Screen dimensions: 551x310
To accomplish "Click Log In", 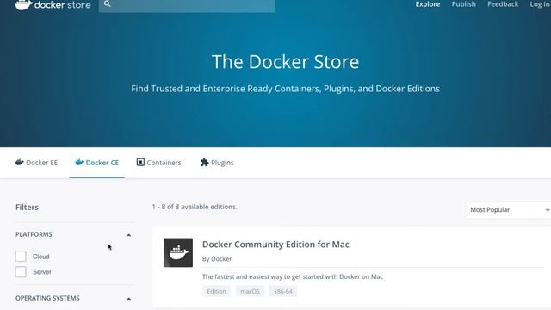I will tap(540, 4).
